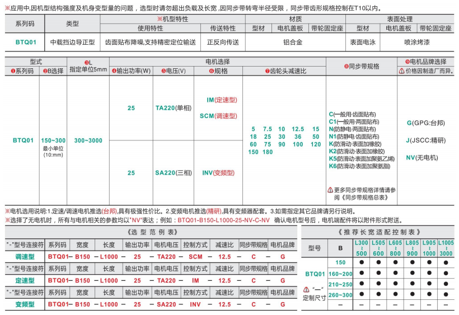459x315 pixels.
Task: Choose gear ratio 180 from the ratio list
Action: pos(267,152)
